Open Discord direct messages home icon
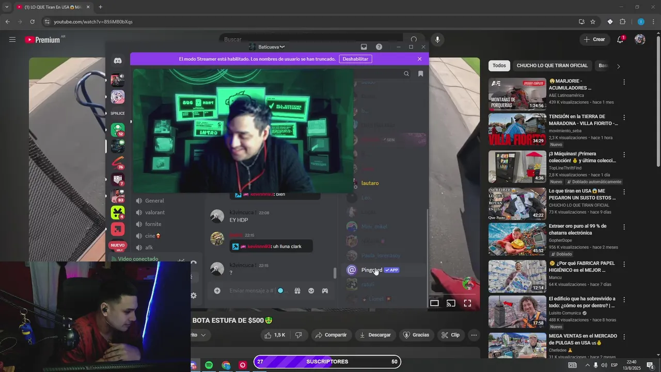661x372 pixels. (118, 60)
